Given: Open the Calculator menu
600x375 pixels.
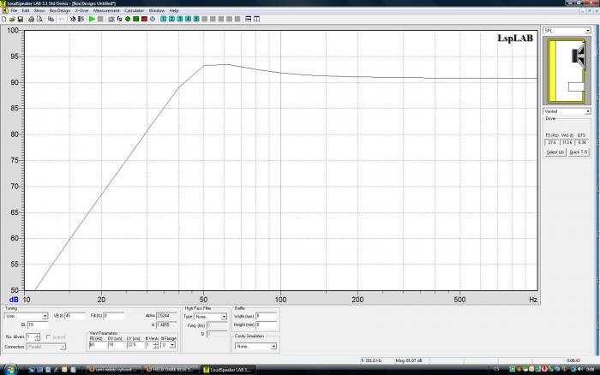Looking at the screenshot, I should point(134,10).
